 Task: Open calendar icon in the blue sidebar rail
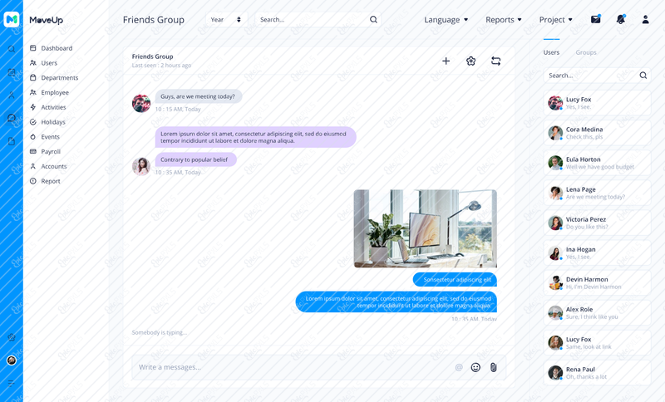point(12,72)
